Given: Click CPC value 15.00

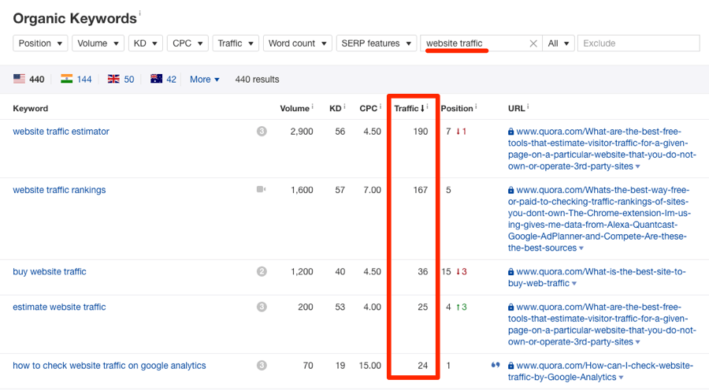Looking at the screenshot, I should 370,365.
